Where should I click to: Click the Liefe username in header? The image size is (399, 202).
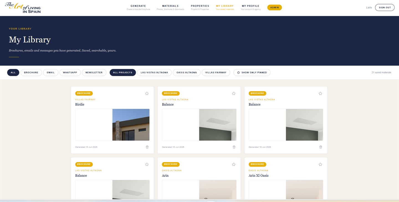pos(369,7)
